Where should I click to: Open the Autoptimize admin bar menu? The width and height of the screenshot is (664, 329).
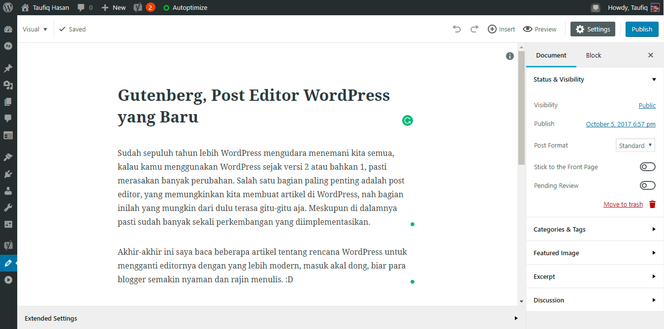[x=185, y=7]
